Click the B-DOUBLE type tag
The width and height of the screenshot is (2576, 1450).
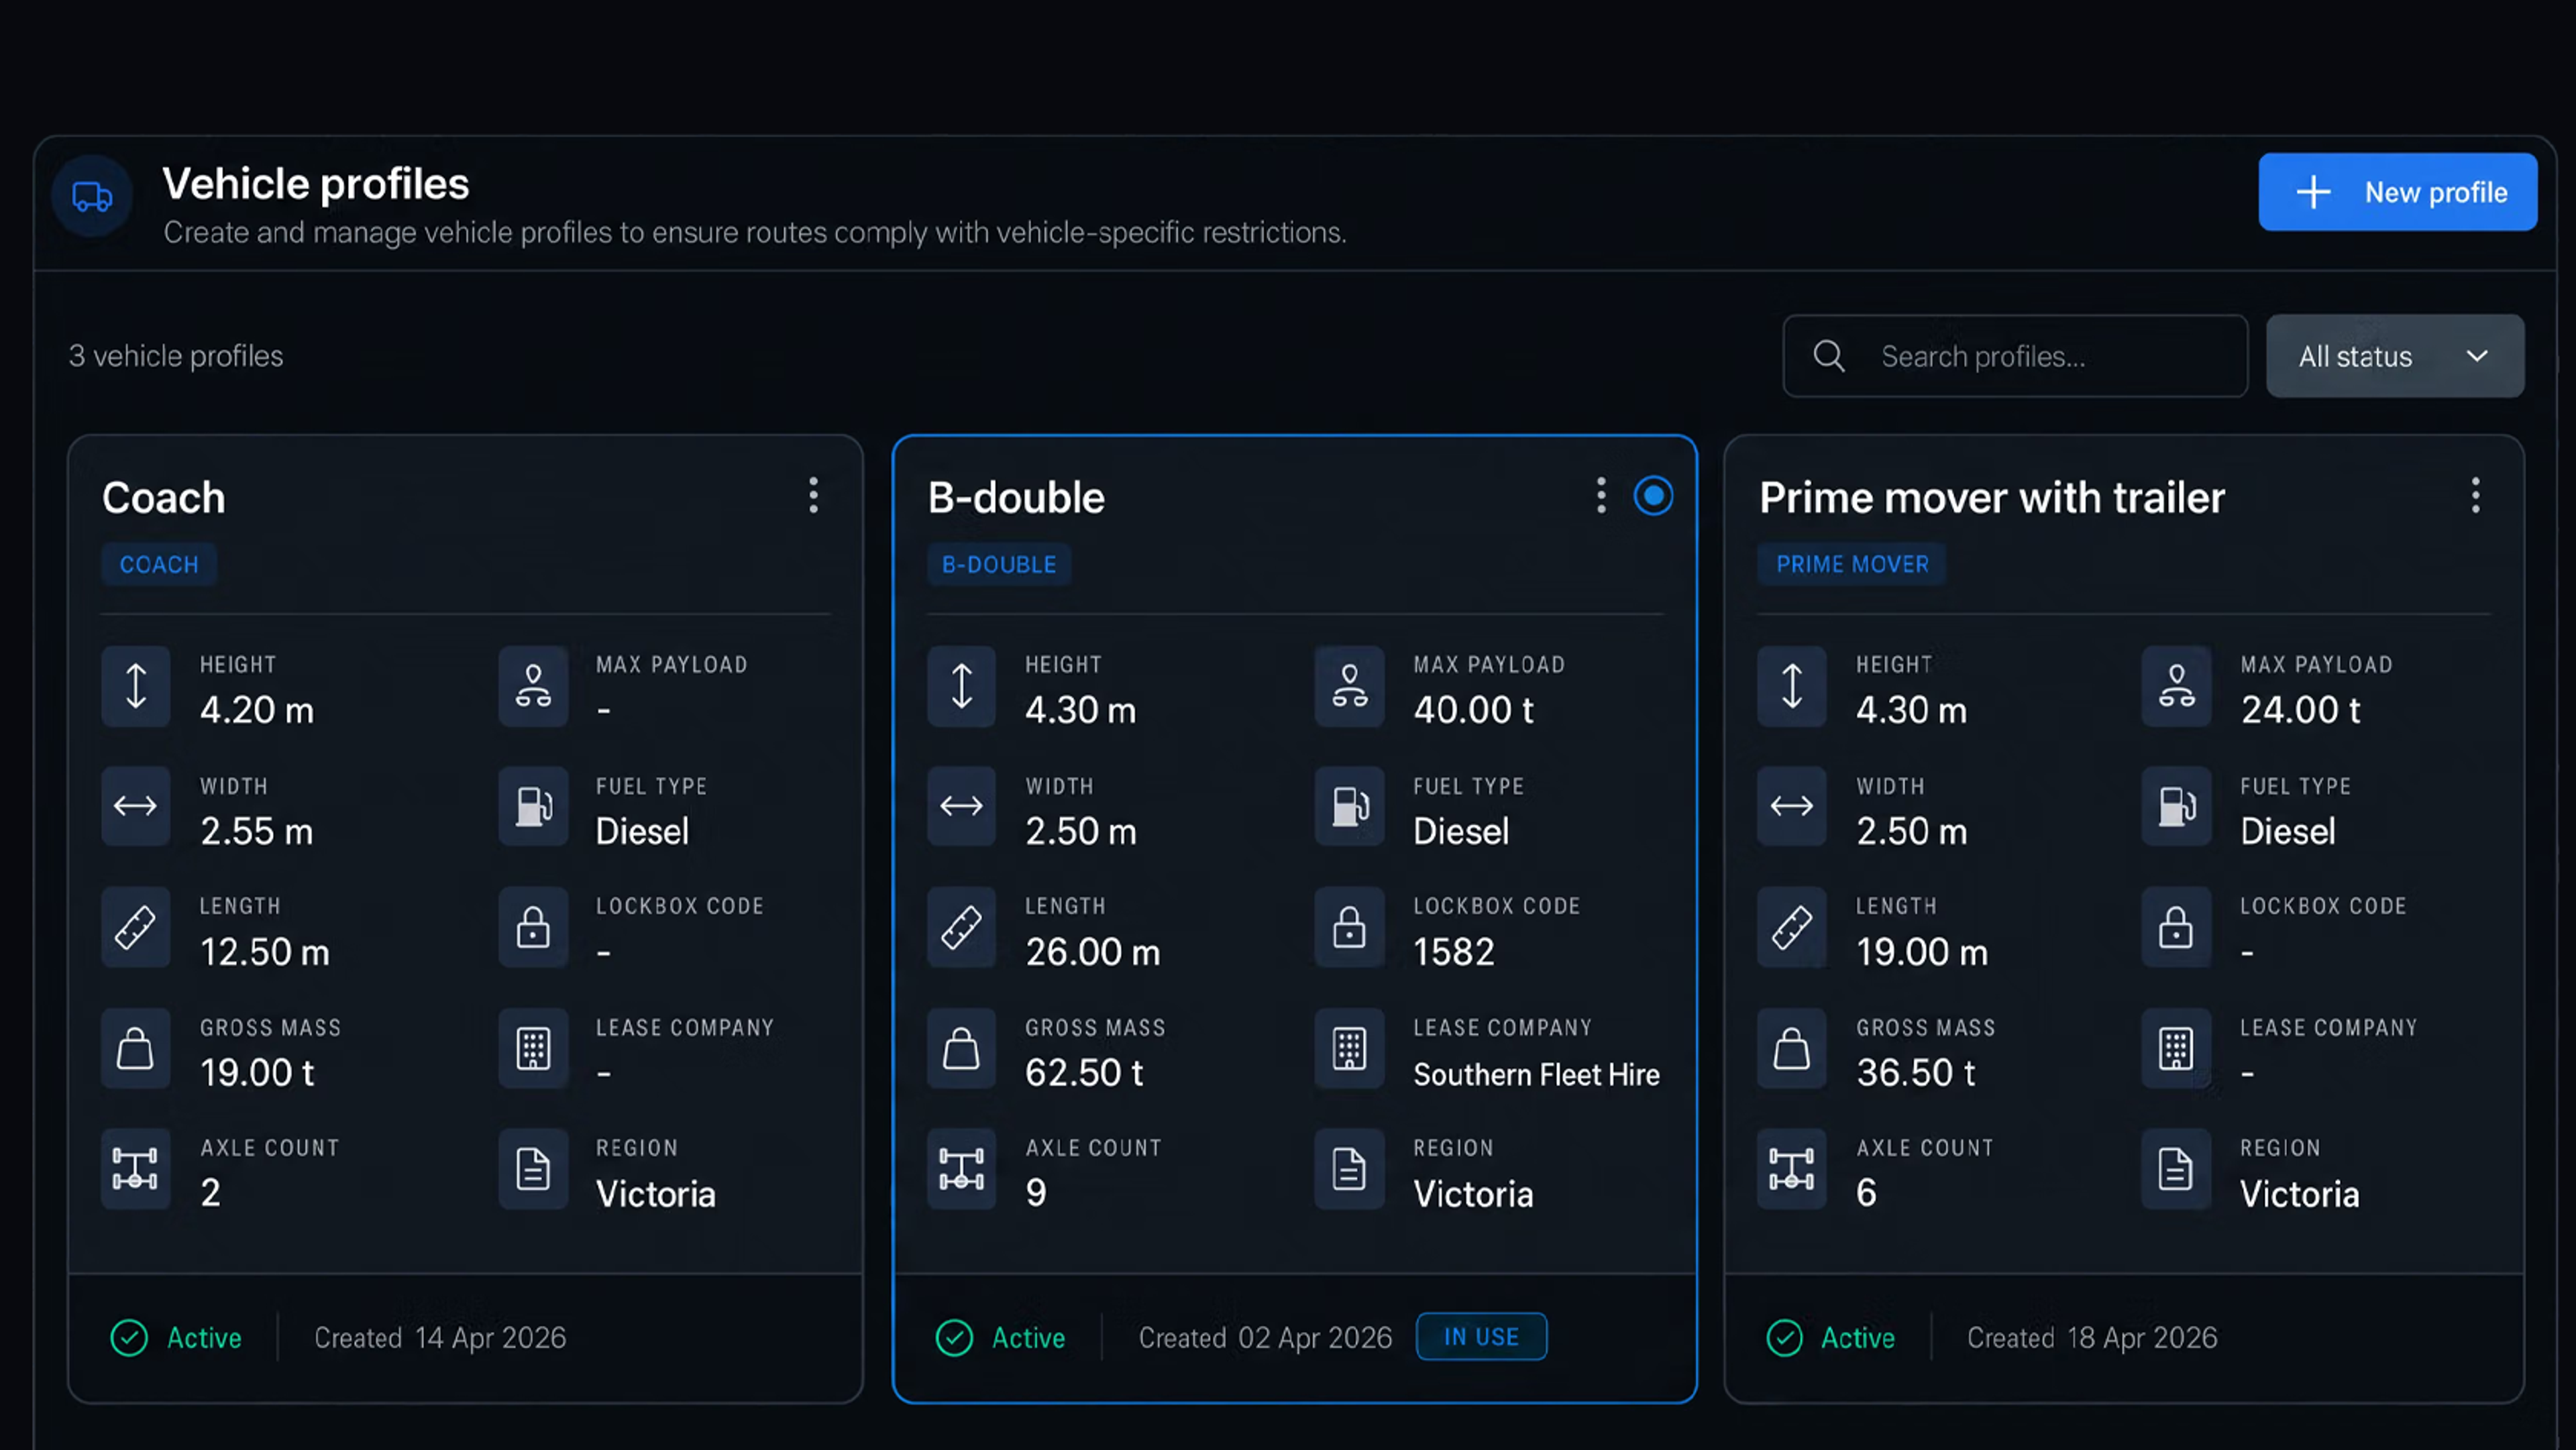pyautogui.click(x=999, y=564)
